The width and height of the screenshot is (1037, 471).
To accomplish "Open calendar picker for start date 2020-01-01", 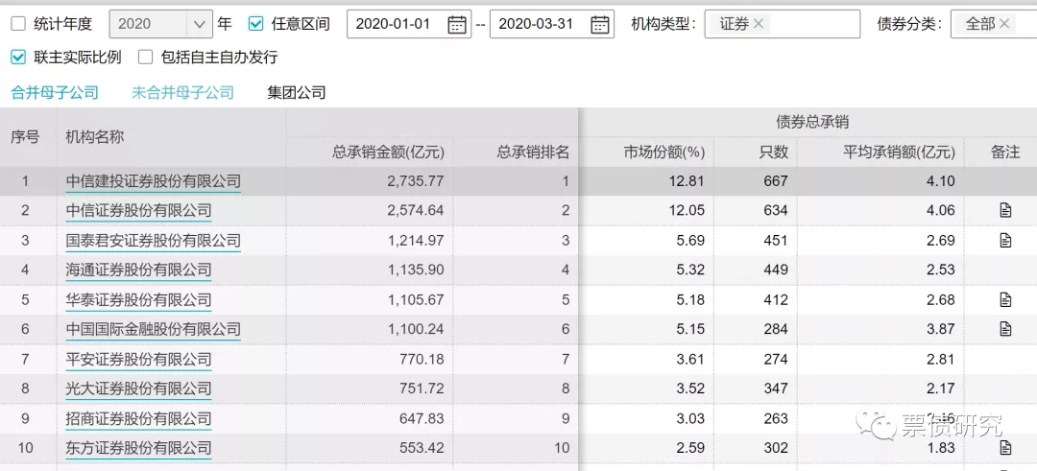I will click(457, 24).
